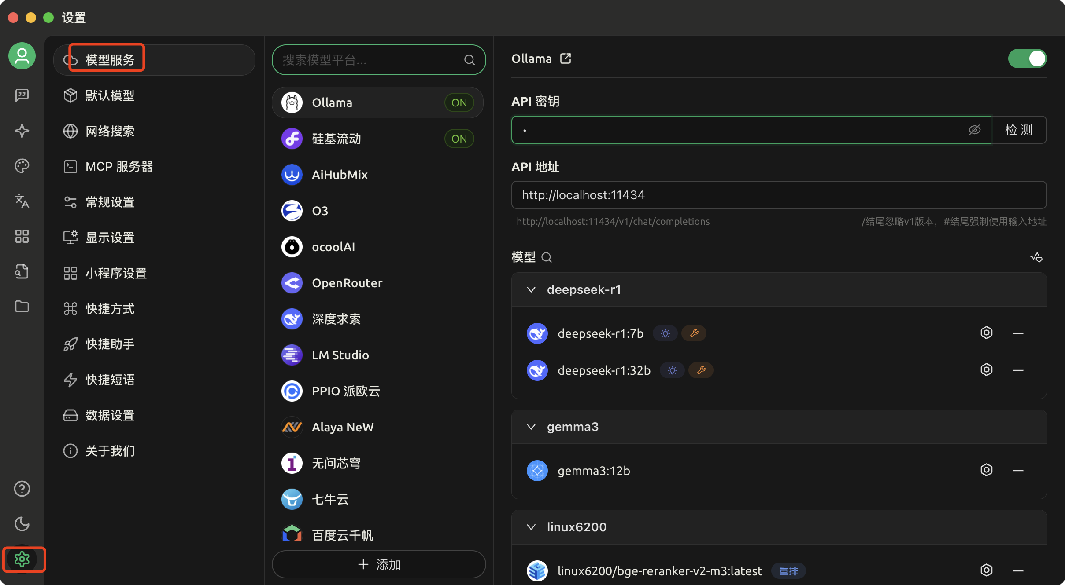This screenshot has height=585, width=1065.
Task: Click 添加 to add a provider
Action: pos(379,564)
